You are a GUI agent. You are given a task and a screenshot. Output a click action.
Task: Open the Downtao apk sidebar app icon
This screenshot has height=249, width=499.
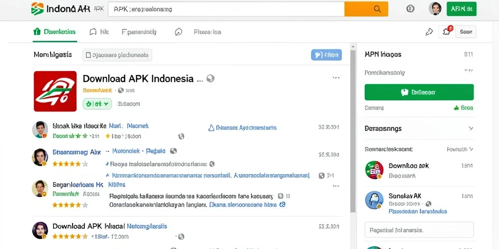click(374, 170)
